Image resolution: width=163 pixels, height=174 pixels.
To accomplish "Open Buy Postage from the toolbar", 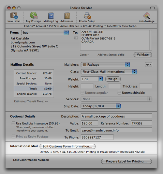I will (33, 17).
